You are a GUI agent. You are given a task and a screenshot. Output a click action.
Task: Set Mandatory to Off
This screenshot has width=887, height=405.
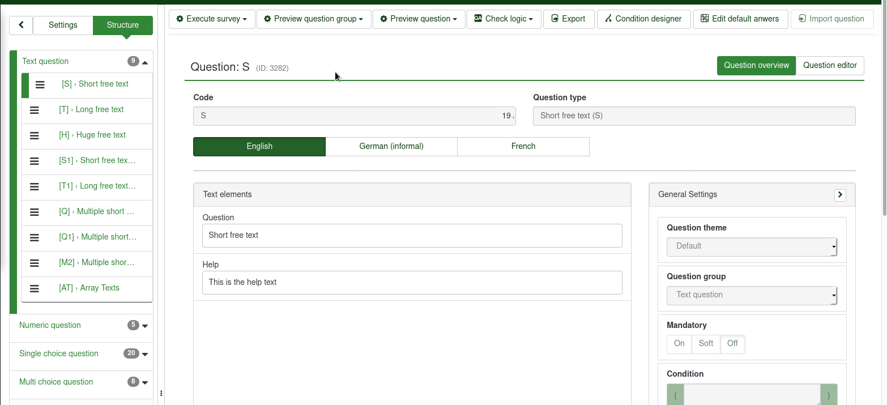732,343
